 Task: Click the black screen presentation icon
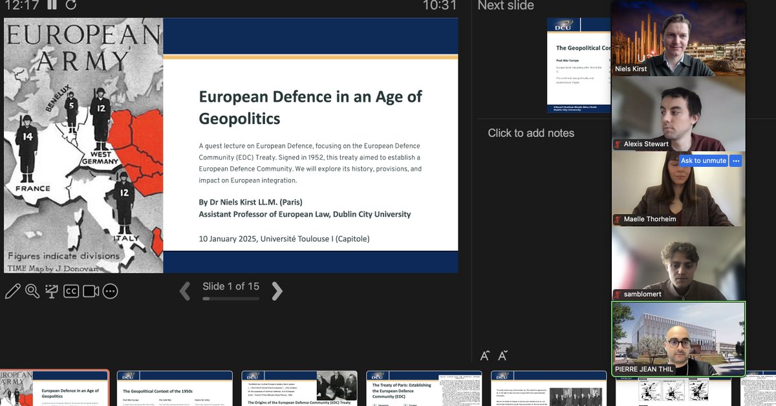point(52,292)
